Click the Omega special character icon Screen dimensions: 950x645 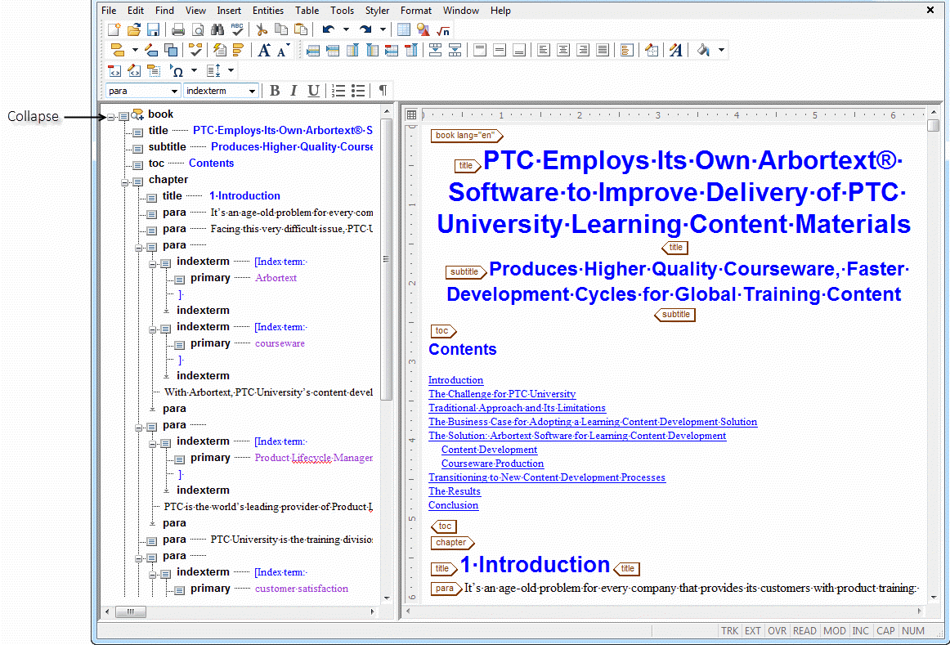tap(177, 71)
